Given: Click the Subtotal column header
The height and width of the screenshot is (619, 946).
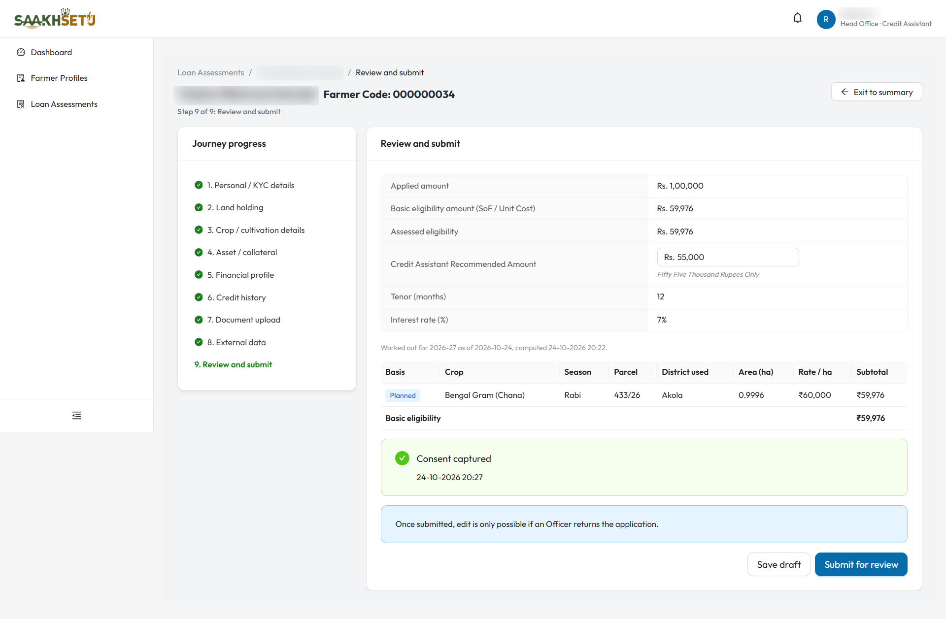Looking at the screenshot, I should point(872,372).
